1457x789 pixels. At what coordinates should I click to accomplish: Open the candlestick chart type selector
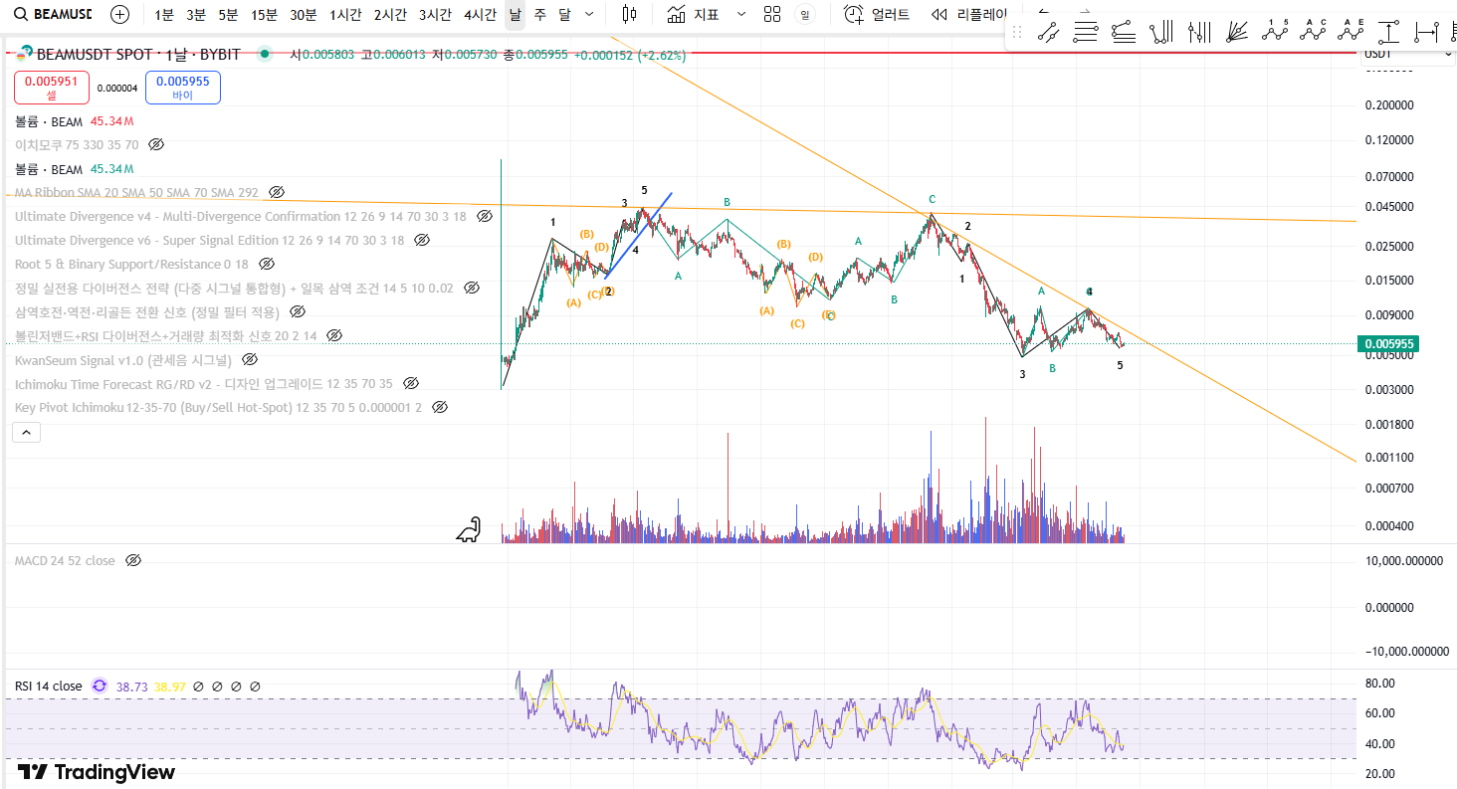pos(629,14)
